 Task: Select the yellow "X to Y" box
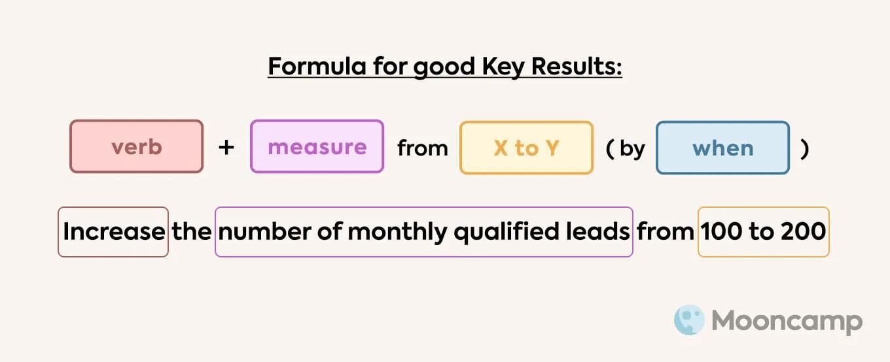pyautogui.click(x=526, y=148)
